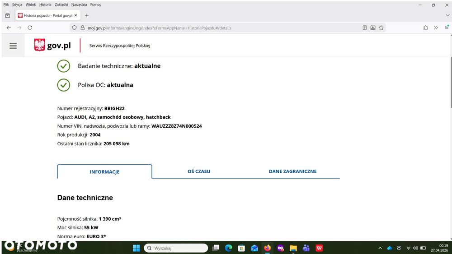Click the Dane techniczne heading
The image size is (452, 254).
coord(85,198)
